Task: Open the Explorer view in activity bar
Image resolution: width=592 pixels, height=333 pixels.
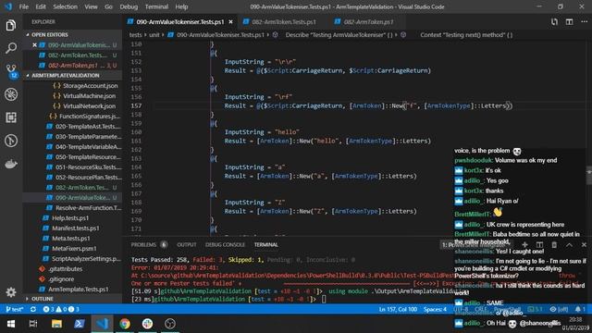Action: (11, 25)
